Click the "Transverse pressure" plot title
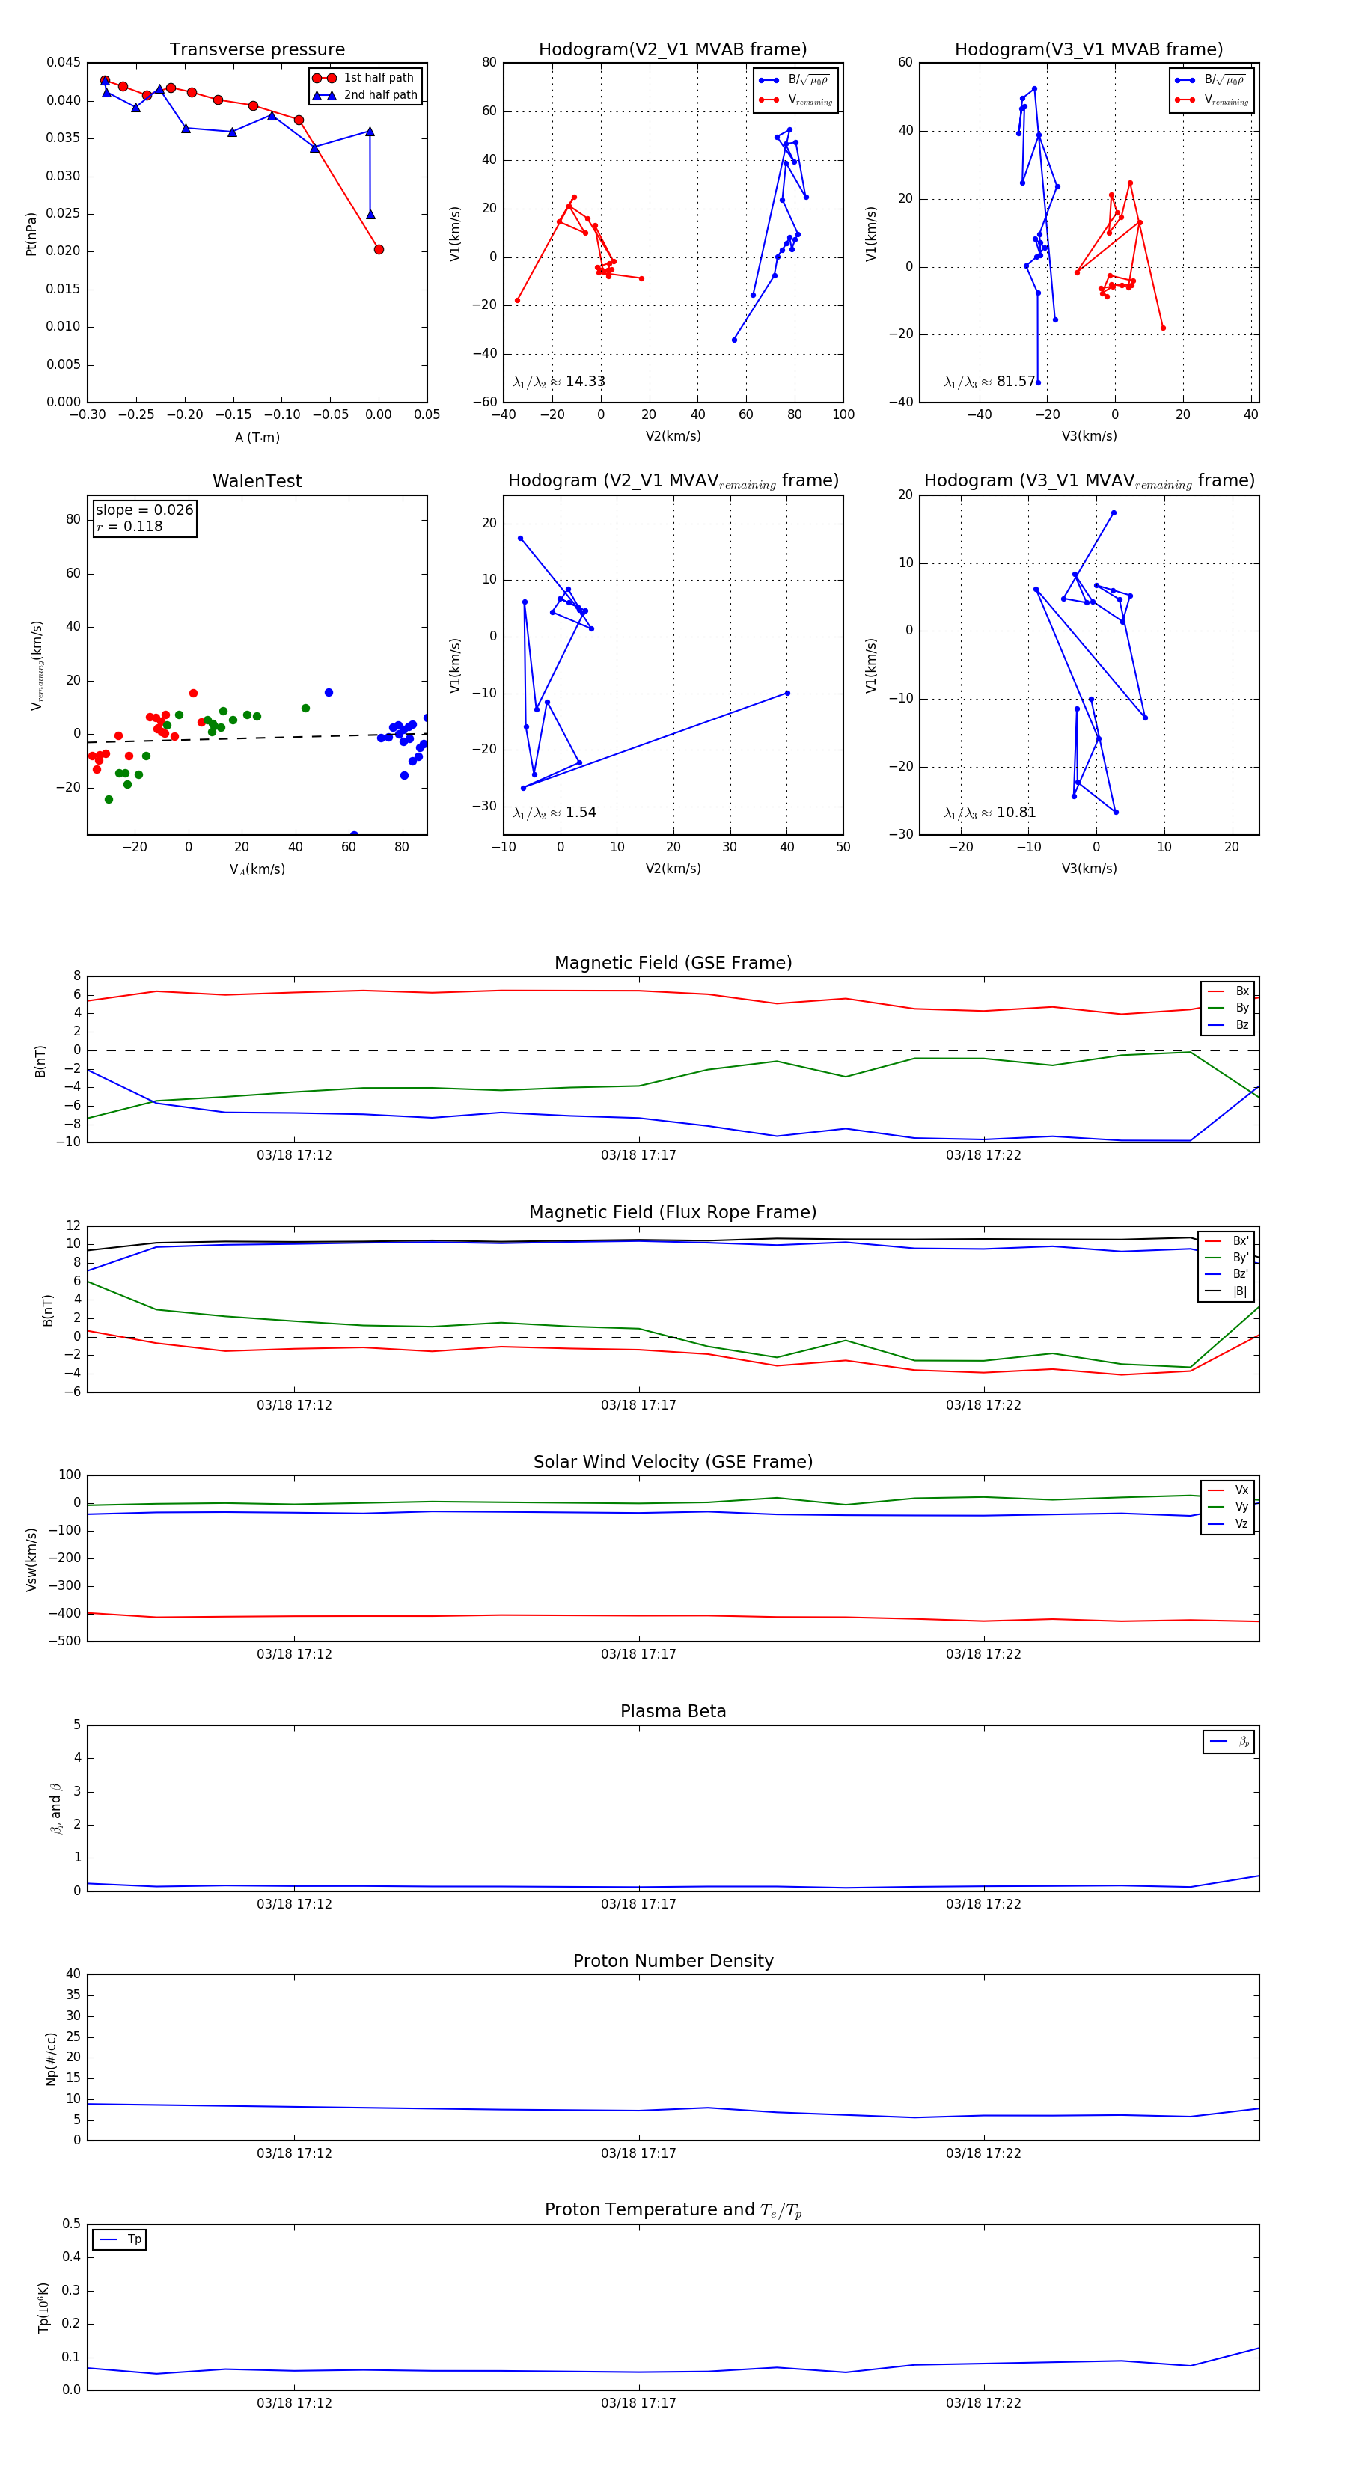1347x2469 pixels. pyautogui.click(x=257, y=50)
